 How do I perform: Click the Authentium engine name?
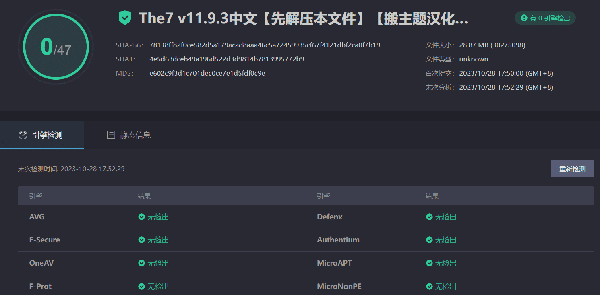(x=338, y=240)
